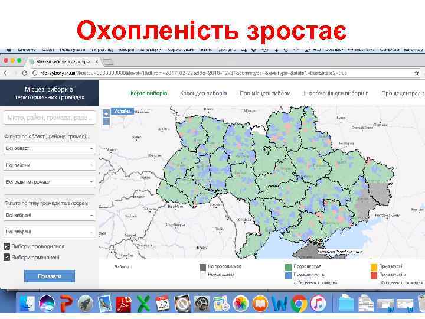Focus the Місто, район, громада search field
Screen dimensions: 425x319
[50, 118]
